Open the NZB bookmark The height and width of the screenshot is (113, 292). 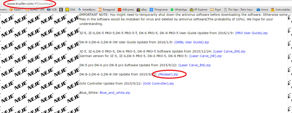pyautogui.click(x=52, y=9)
